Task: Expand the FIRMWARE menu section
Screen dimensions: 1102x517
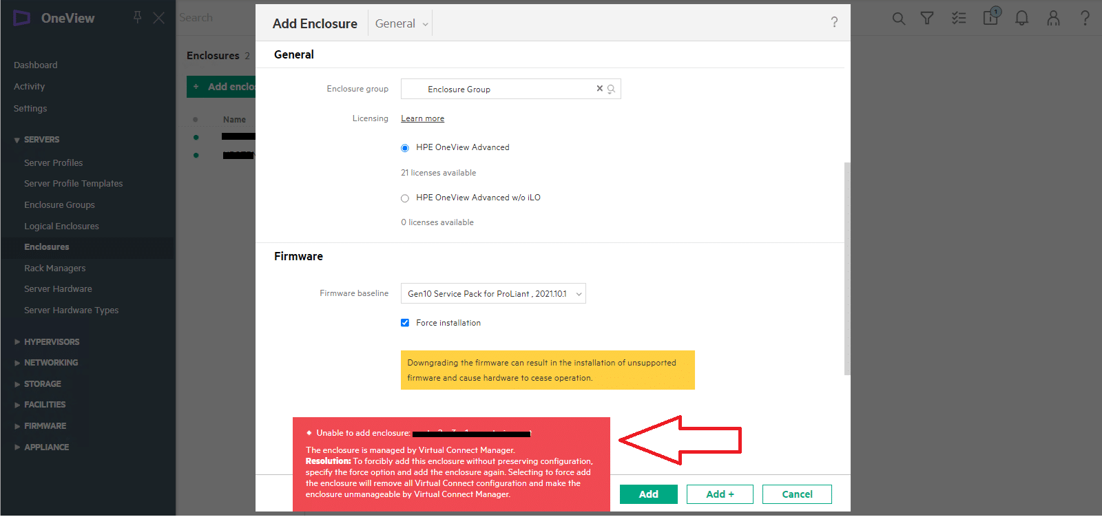Action: 40,426
